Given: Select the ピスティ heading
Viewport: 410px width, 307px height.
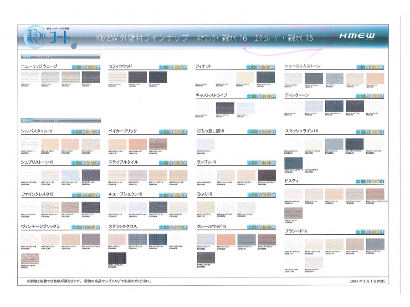Looking at the screenshot, I should coord(292,181).
